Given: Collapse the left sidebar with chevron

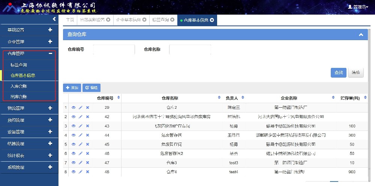Looking at the screenshot, I should click(54, 19).
